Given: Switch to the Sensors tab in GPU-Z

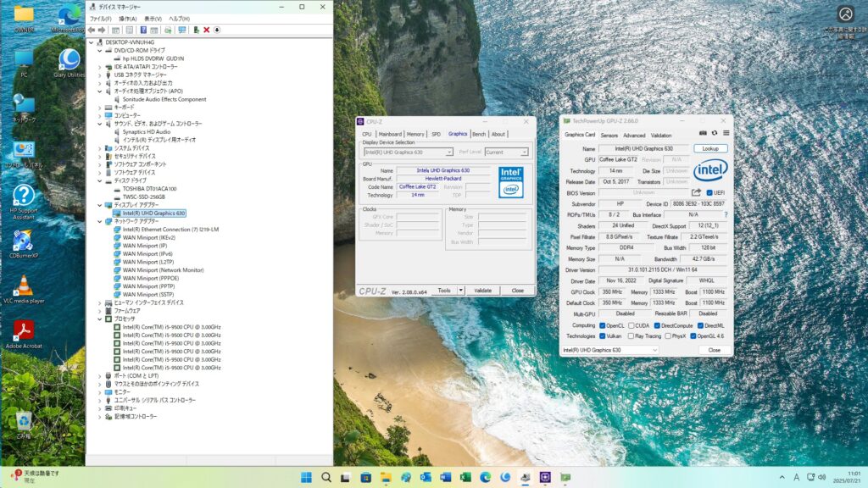Looking at the screenshot, I should tap(609, 135).
